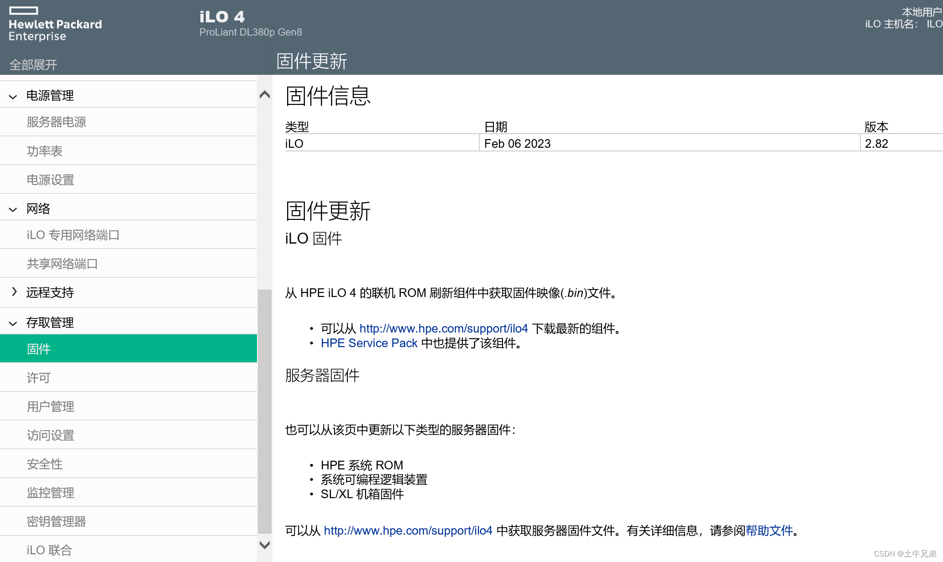Open the 功率表 page

coord(45,151)
